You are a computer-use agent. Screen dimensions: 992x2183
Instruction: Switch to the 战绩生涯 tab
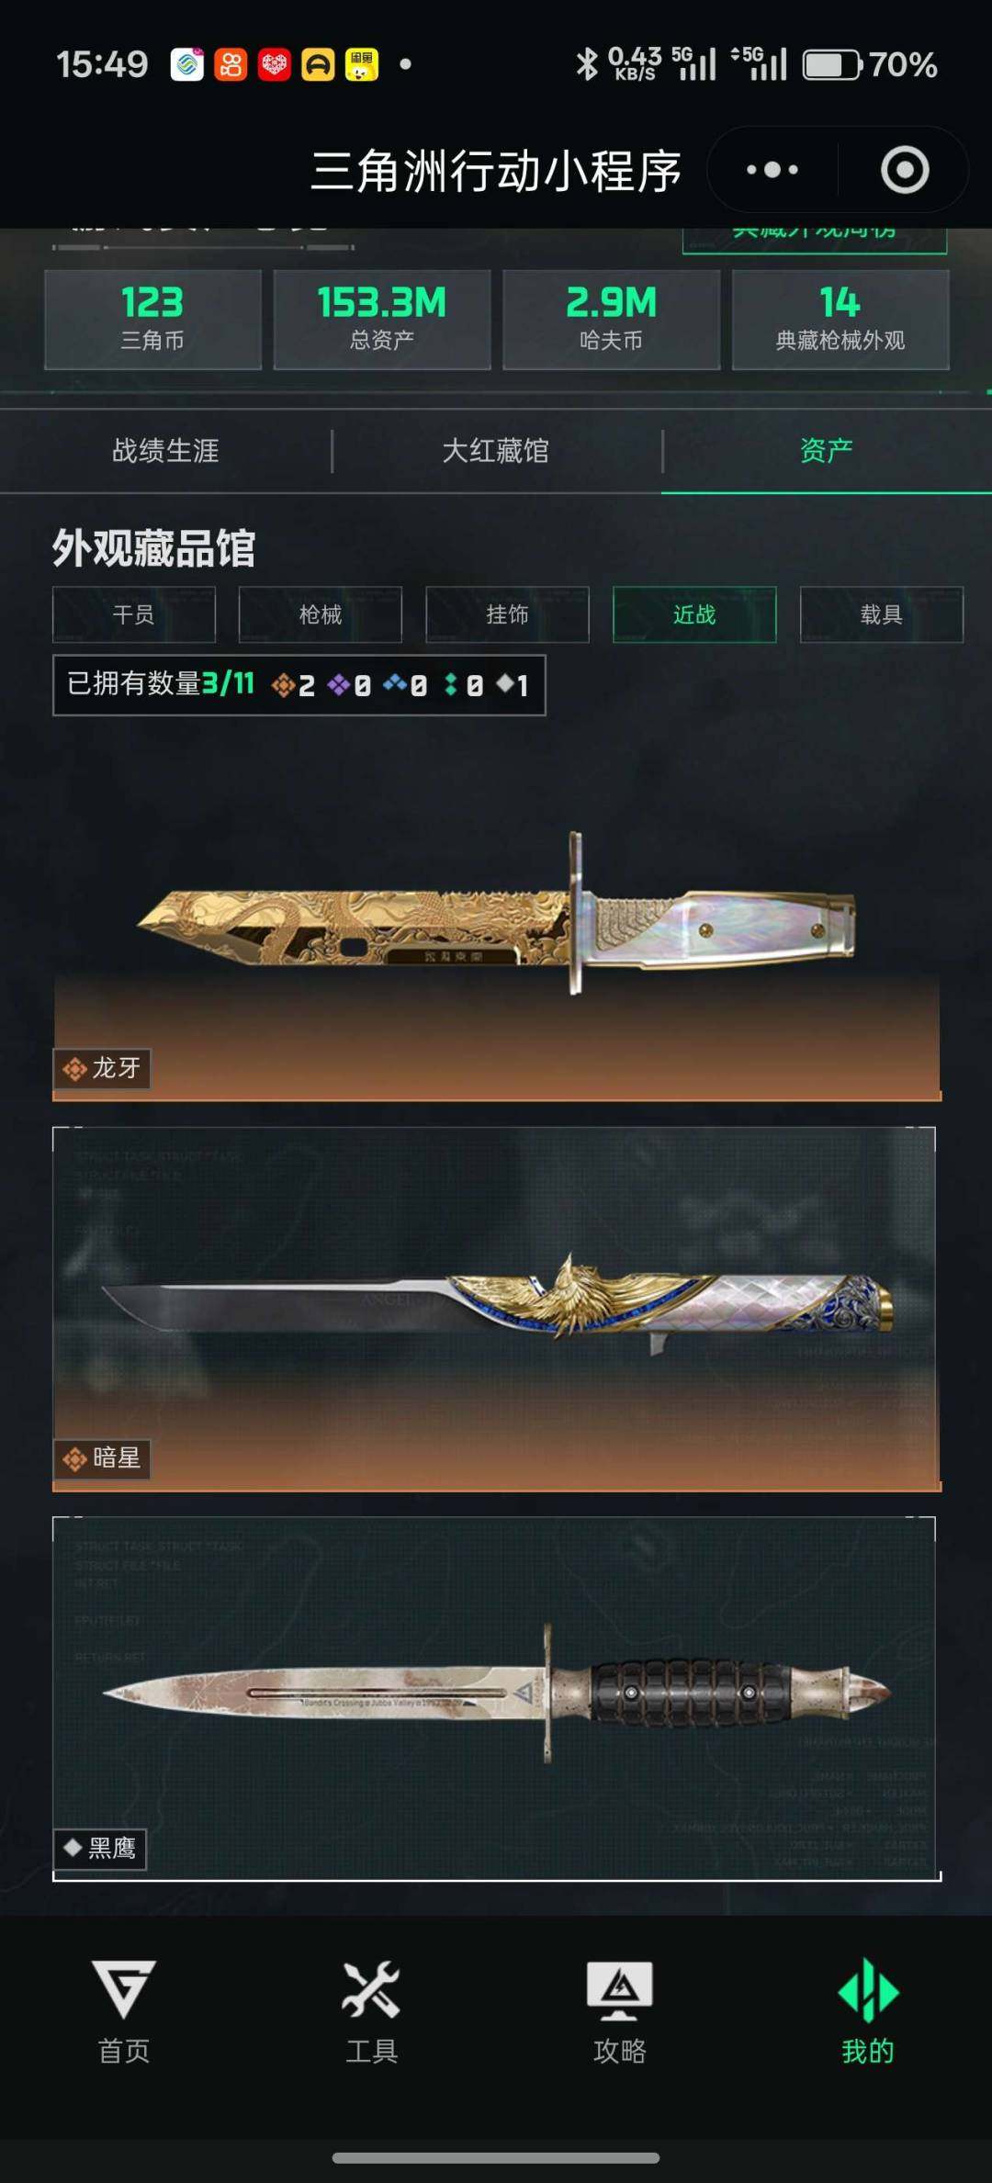pos(165,451)
